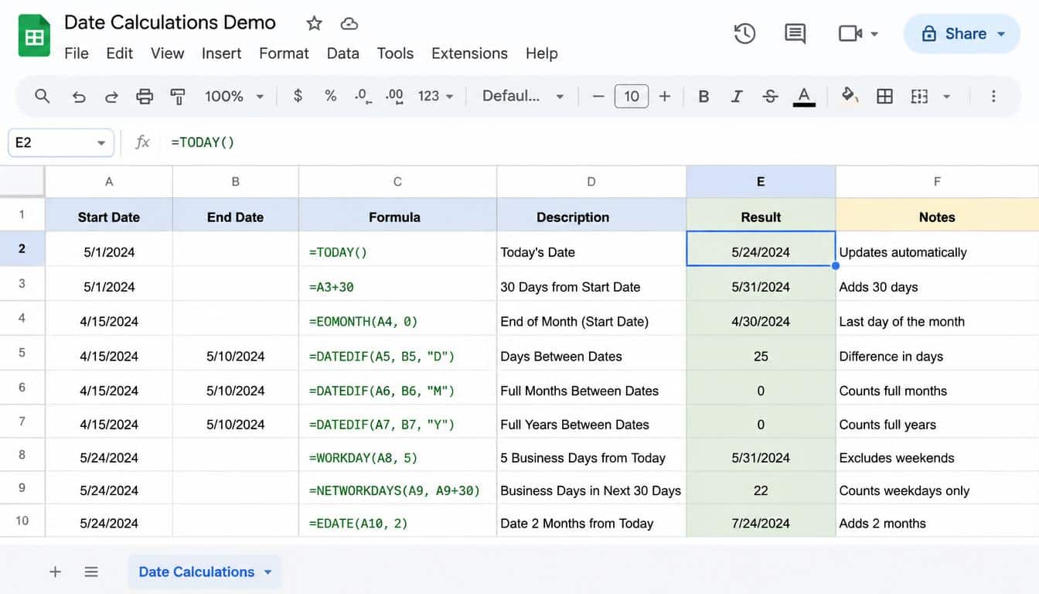This screenshot has width=1039, height=594.
Task: Open the borders tool
Action: 884,96
